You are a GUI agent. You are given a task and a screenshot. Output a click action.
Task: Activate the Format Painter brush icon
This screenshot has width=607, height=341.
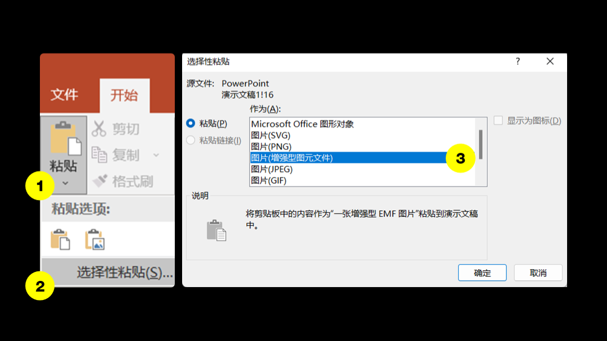pos(100,181)
